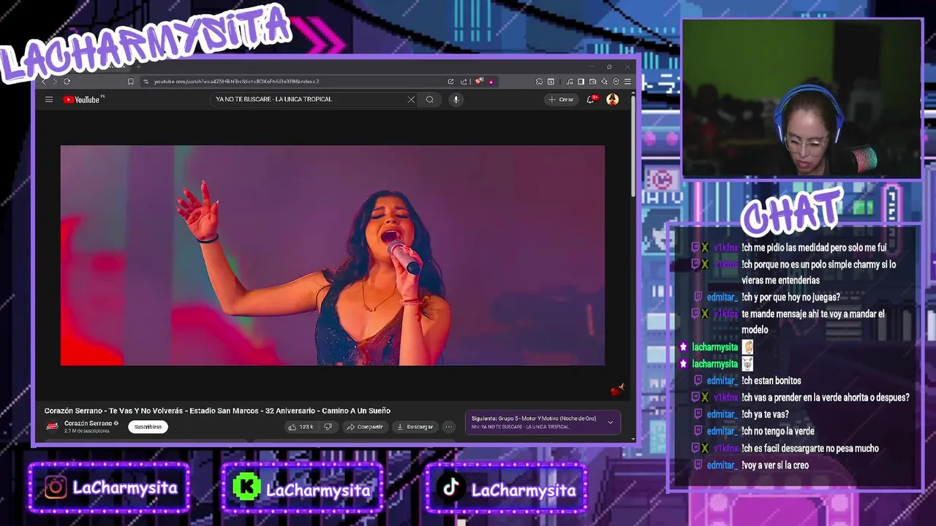The height and width of the screenshot is (526, 936).
Task: Click chat message '!ch no tengo la verde'
Action: tap(778, 431)
